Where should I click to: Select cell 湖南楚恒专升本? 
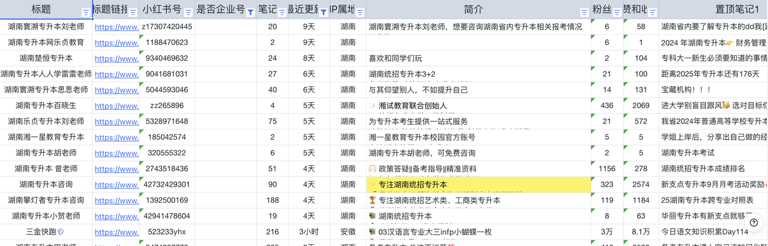[x=46, y=58]
